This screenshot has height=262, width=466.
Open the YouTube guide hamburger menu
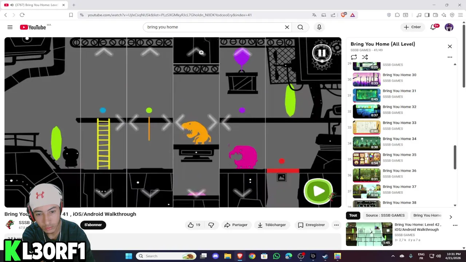(10, 27)
